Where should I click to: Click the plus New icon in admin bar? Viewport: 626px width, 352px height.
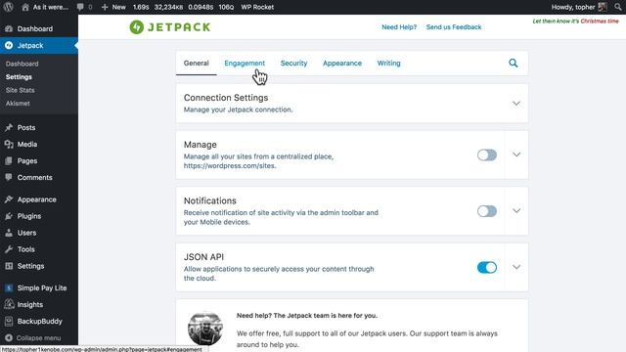pyautogui.click(x=105, y=7)
